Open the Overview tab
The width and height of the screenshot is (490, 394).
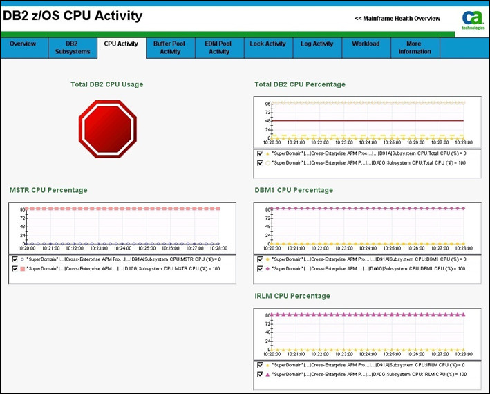pos(23,44)
